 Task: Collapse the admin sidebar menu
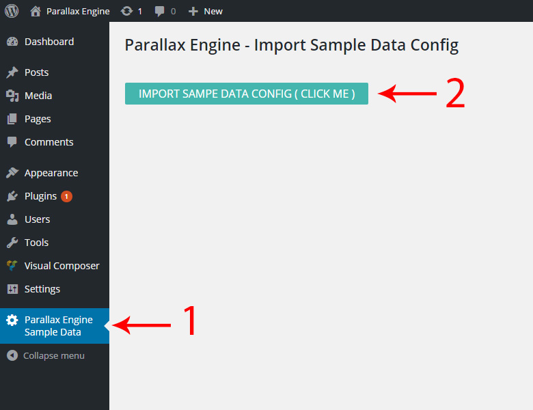(46, 355)
